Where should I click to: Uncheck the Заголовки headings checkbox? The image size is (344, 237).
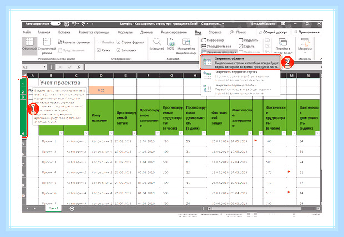(x=119, y=50)
